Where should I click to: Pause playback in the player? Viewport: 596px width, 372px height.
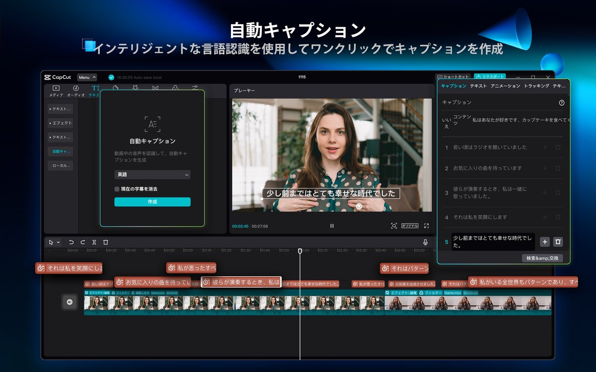coord(332,226)
